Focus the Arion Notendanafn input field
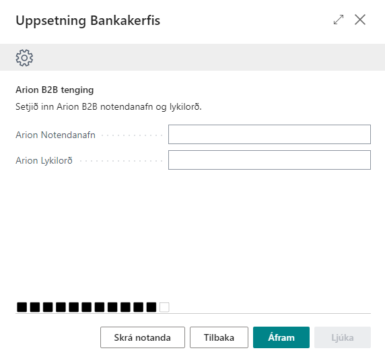385x363 pixels. (x=269, y=134)
